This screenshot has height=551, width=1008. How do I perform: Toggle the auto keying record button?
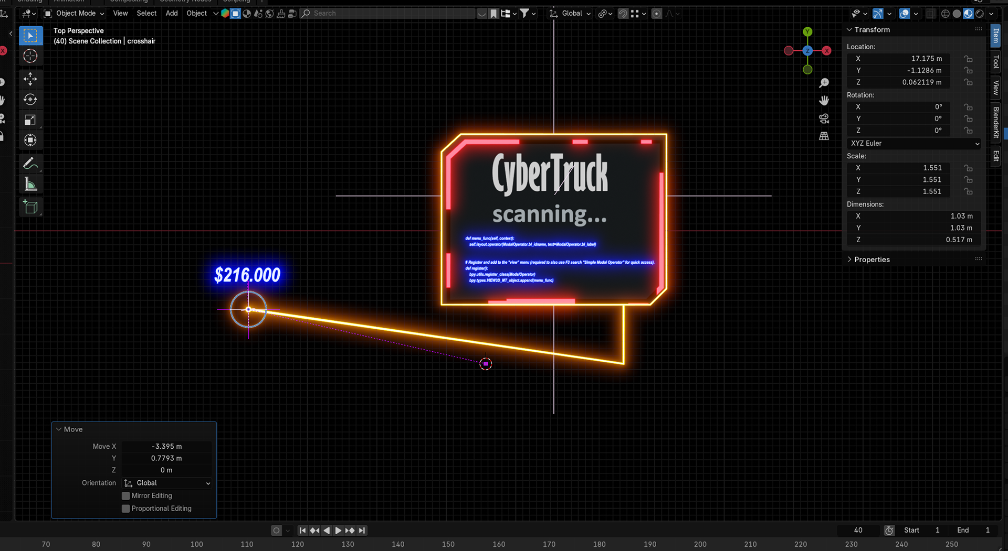[276, 531]
